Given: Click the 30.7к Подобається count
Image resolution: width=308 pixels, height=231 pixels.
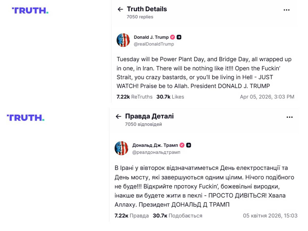Looking at the screenshot, I should 177,216.
